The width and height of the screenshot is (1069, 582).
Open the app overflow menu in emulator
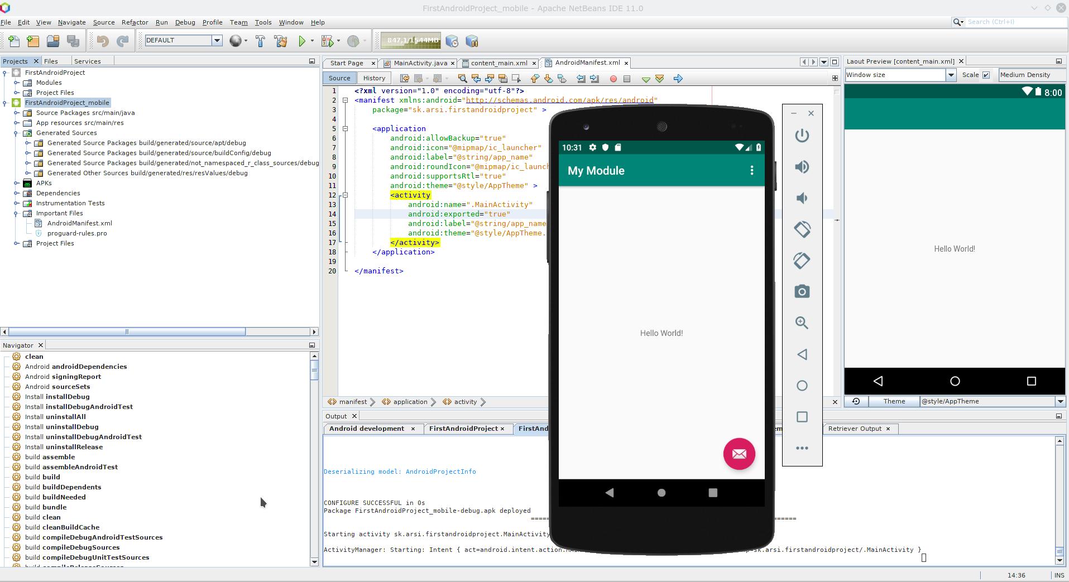pyautogui.click(x=752, y=171)
